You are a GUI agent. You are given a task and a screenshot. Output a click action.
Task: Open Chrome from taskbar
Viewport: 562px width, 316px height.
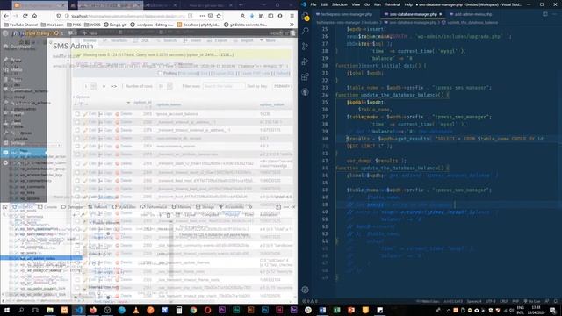click(193, 310)
